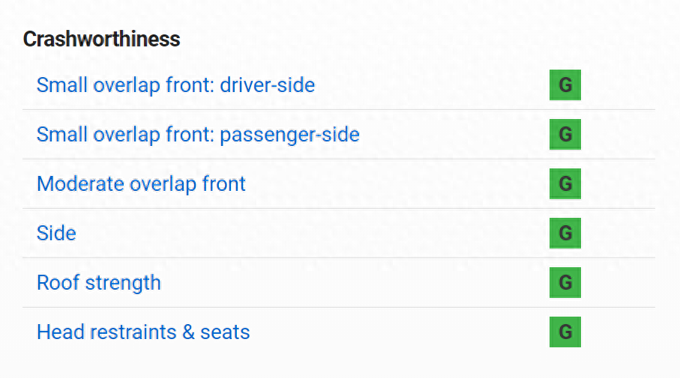The width and height of the screenshot is (680, 378).
Task: Click the Crashworthiness section heading
Action: click(x=101, y=39)
